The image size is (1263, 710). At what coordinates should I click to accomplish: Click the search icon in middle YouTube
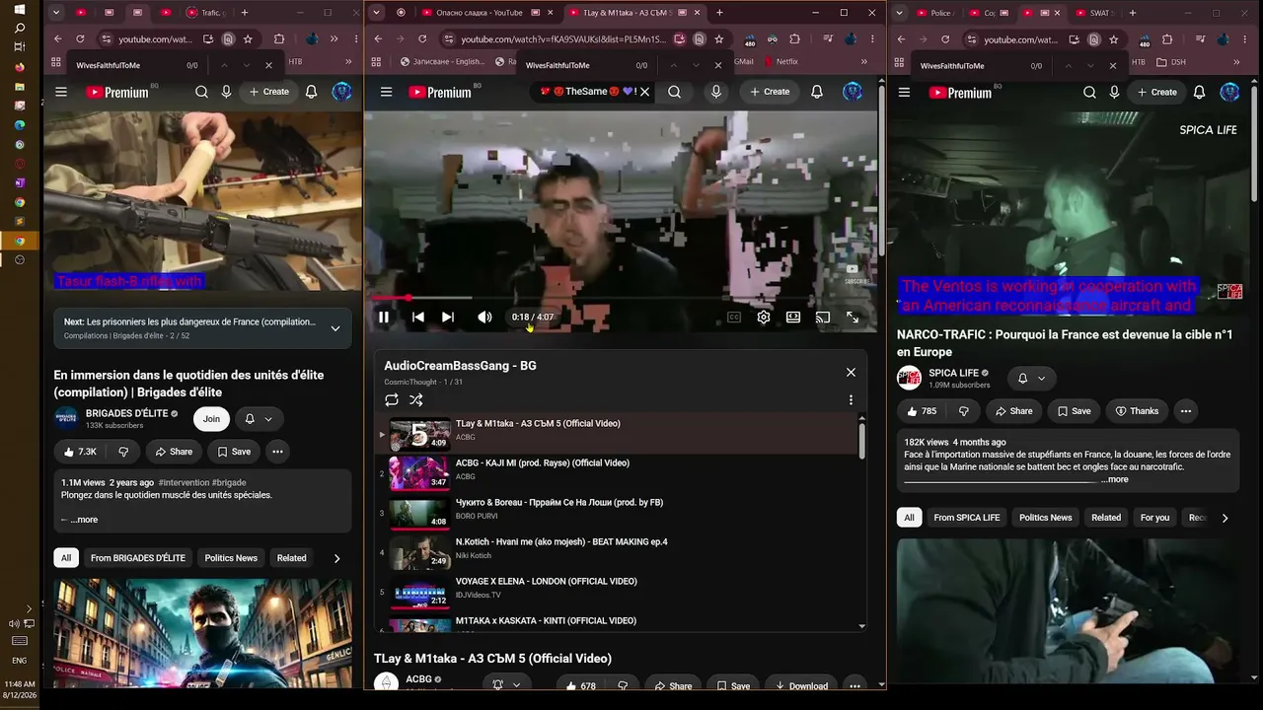pyautogui.click(x=674, y=92)
